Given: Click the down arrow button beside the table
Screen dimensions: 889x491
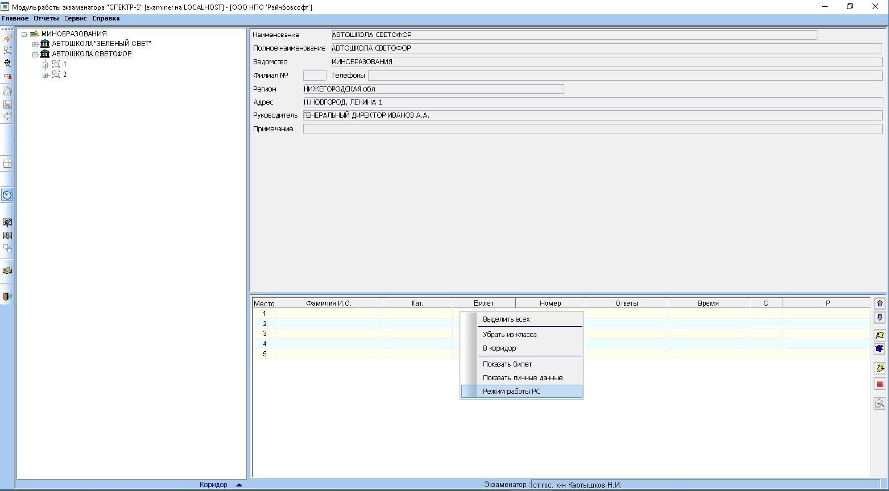Looking at the screenshot, I should (x=880, y=318).
